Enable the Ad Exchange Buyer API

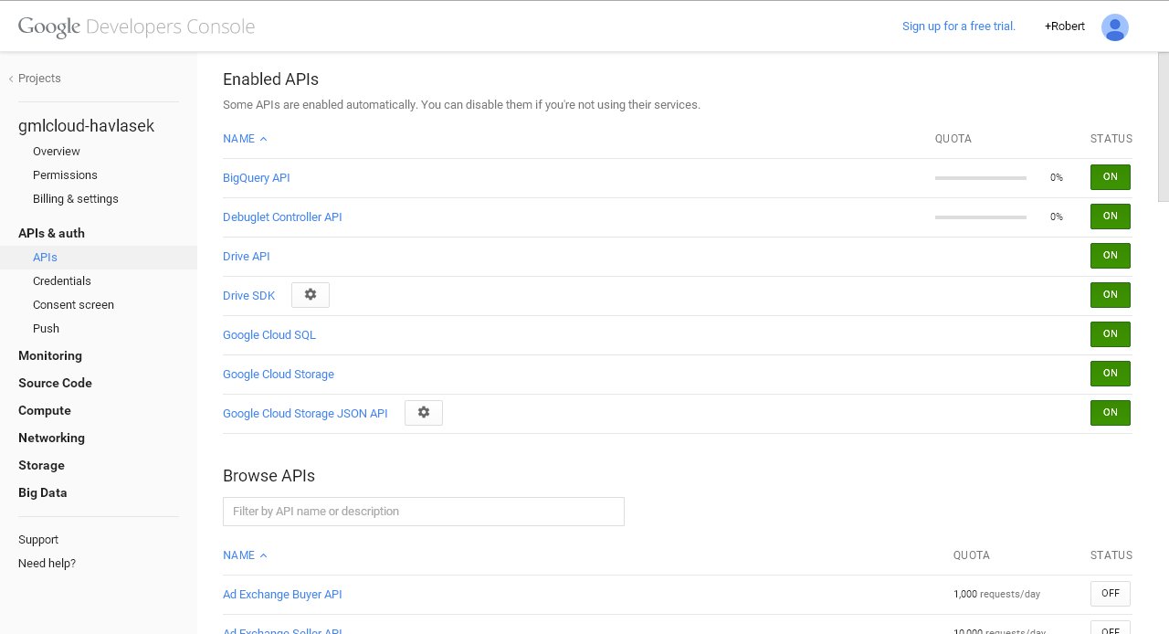pyautogui.click(x=1110, y=594)
